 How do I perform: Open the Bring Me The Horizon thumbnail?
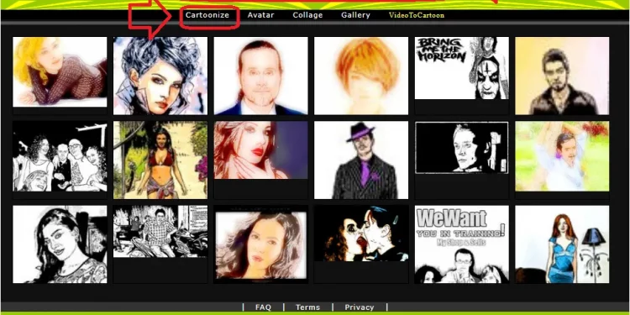(x=462, y=68)
